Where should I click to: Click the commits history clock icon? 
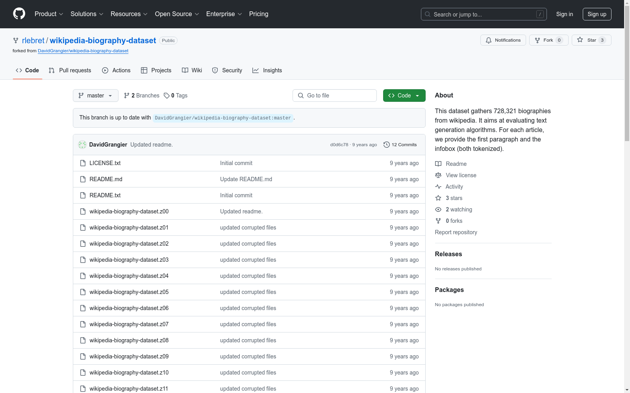387,145
